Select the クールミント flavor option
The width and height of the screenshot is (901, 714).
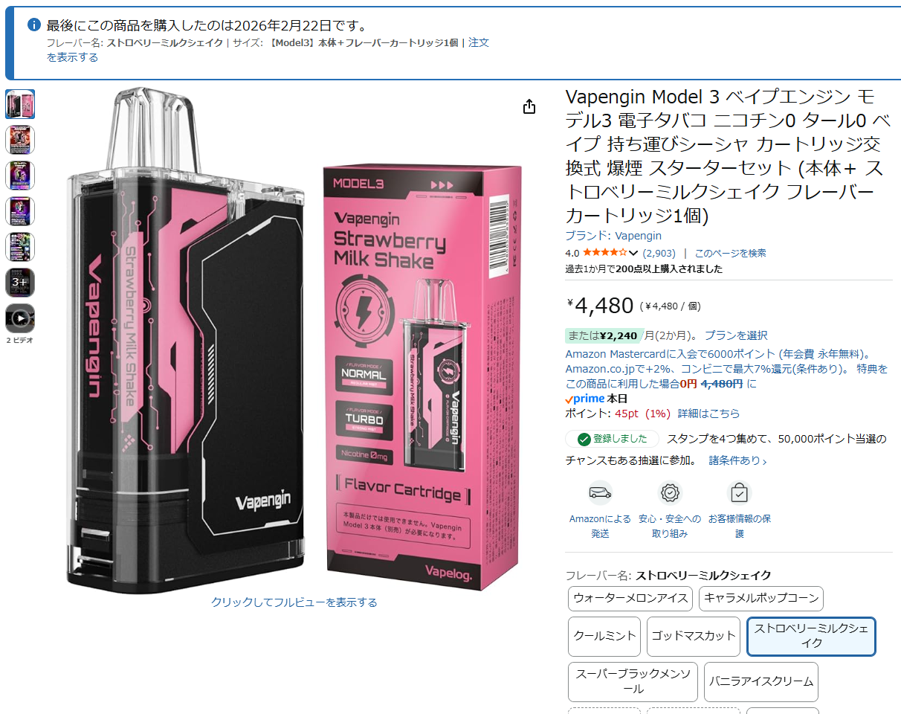click(x=604, y=636)
